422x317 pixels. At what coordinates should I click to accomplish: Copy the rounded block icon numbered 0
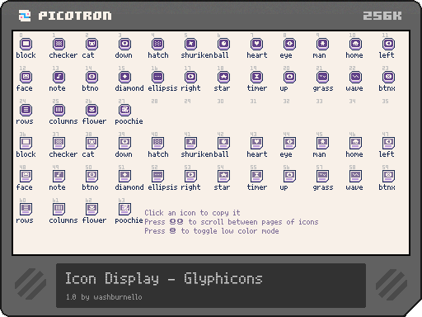click(x=26, y=44)
